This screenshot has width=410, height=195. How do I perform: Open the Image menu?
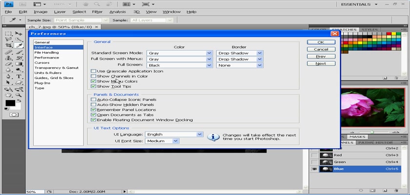pos(41,12)
